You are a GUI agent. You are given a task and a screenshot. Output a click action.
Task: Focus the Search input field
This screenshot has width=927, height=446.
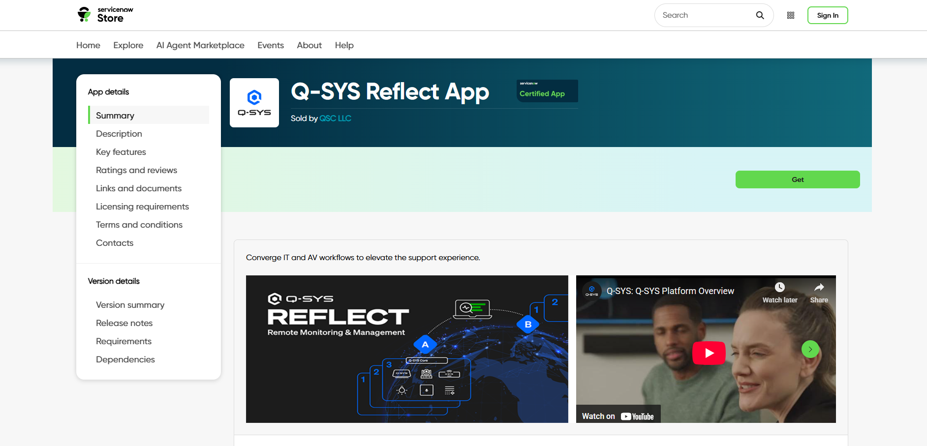pos(705,15)
